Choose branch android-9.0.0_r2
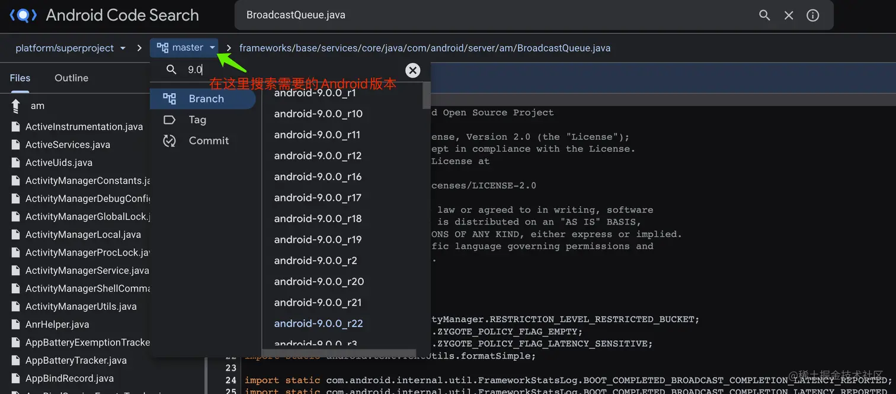Viewport: 896px width, 394px height. pyautogui.click(x=315, y=261)
